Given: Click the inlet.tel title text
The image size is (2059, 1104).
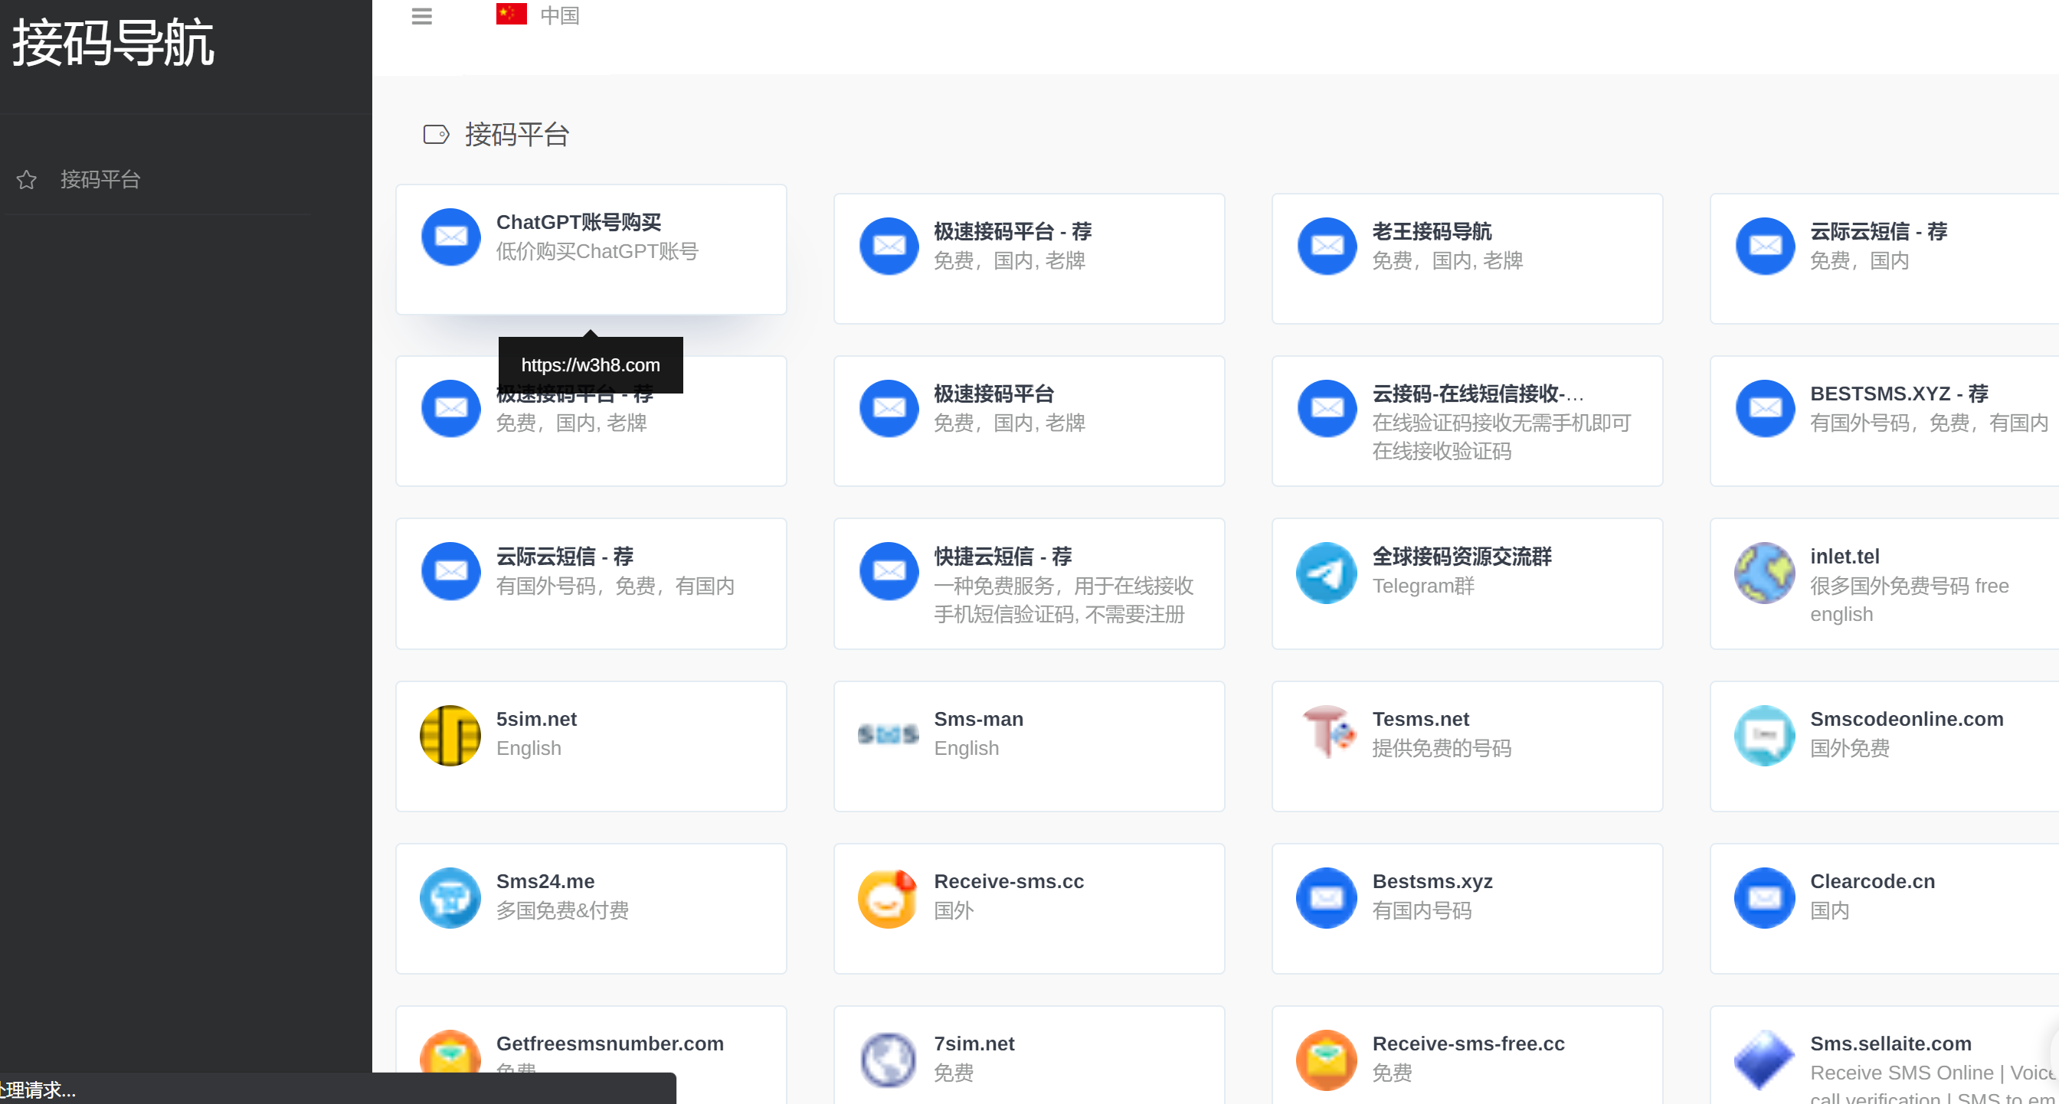Looking at the screenshot, I should tap(1844, 556).
